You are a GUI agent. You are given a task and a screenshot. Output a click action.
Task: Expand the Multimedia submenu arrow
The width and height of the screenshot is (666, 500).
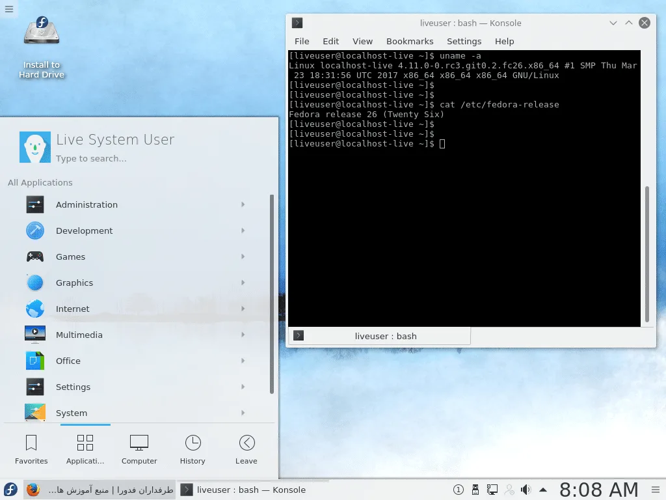click(x=243, y=335)
